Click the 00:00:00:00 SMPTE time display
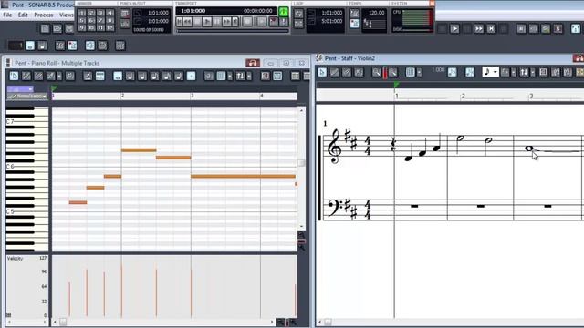Screen dimensions: 584x328 coord(257,11)
